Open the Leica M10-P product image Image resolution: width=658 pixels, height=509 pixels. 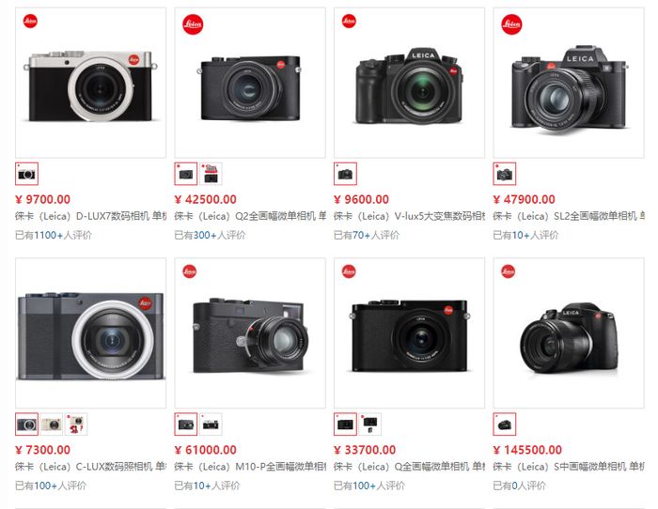(250, 332)
